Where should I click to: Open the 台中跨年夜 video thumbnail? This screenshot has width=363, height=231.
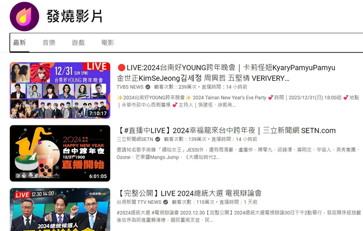(60, 153)
